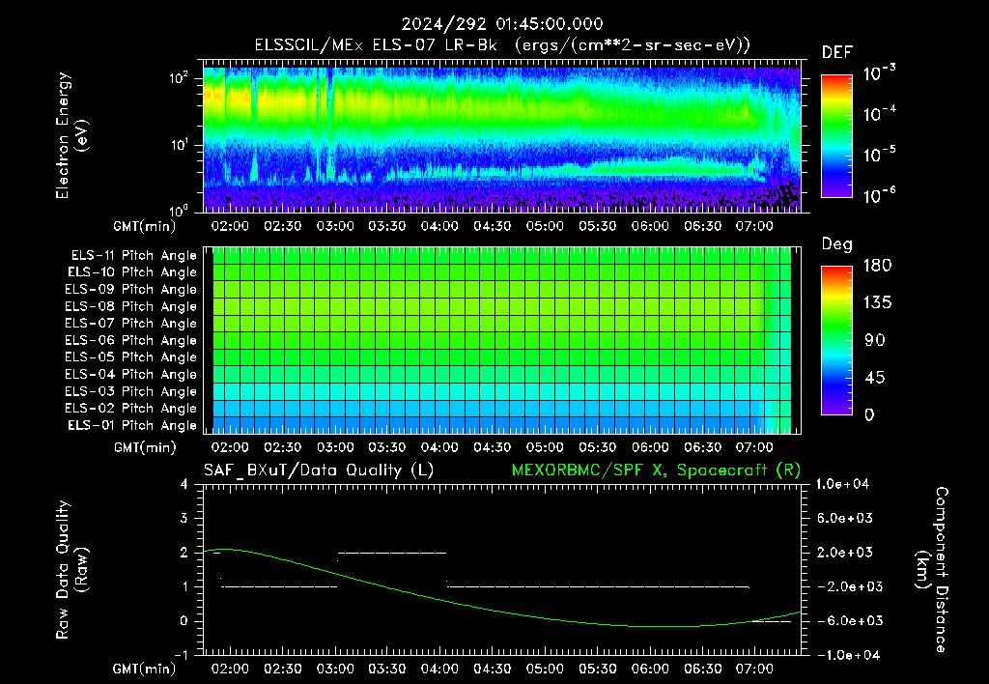Click the Raw Data Quality (Raw) axis label
989x684 pixels.
pos(71,570)
